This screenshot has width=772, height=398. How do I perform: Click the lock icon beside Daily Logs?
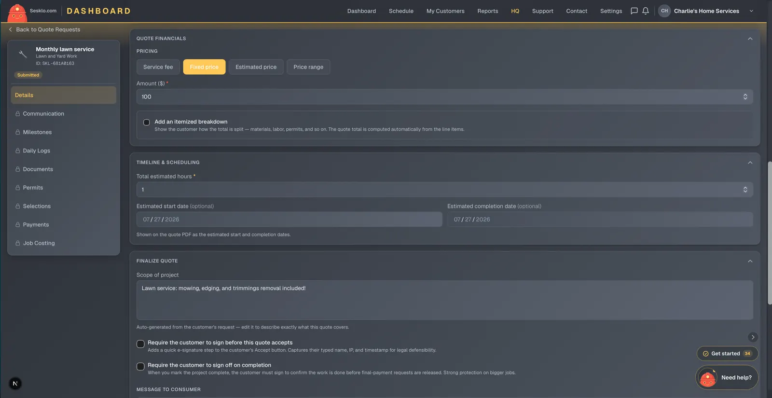[x=18, y=151]
